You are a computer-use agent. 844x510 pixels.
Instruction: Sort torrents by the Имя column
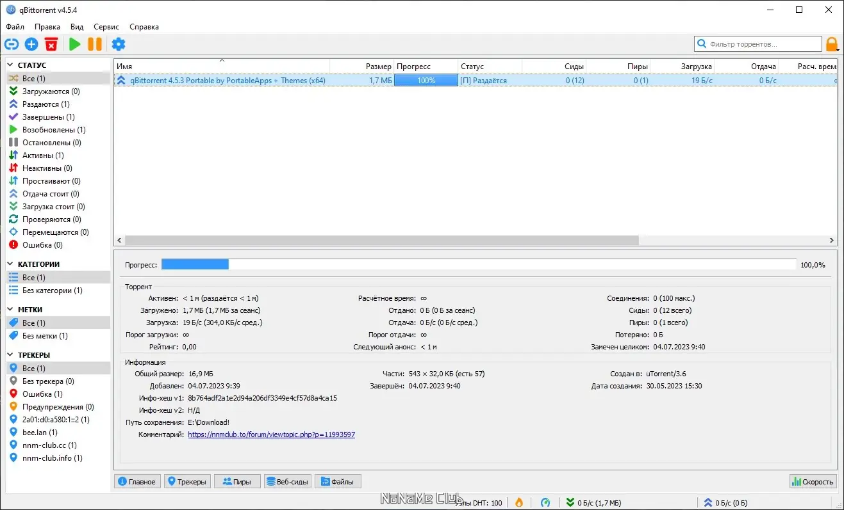pos(222,67)
